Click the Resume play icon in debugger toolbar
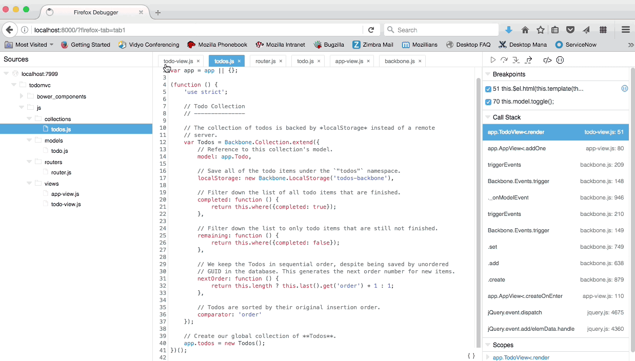The width and height of the screenshot is (635, 361). 493,60
